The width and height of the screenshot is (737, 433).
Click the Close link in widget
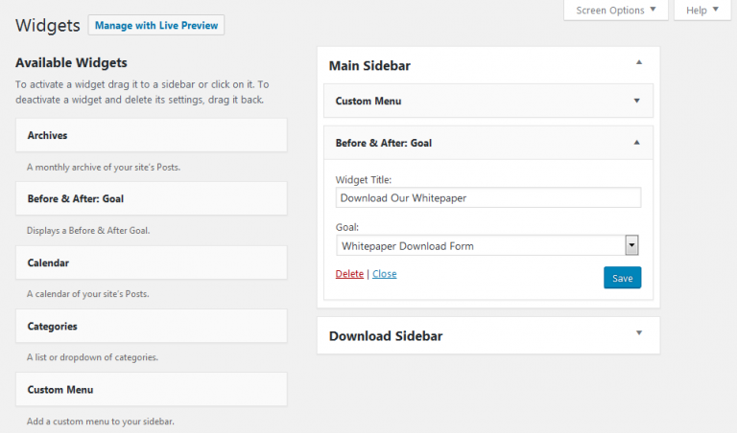pyautogui.click(x=385, y=274)
